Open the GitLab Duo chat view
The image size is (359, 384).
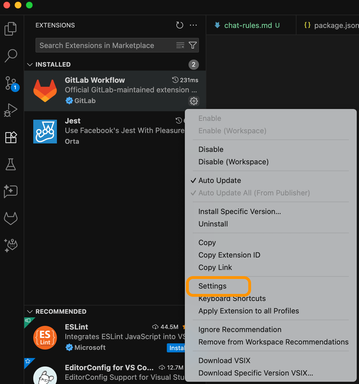[x=11, y=245]
